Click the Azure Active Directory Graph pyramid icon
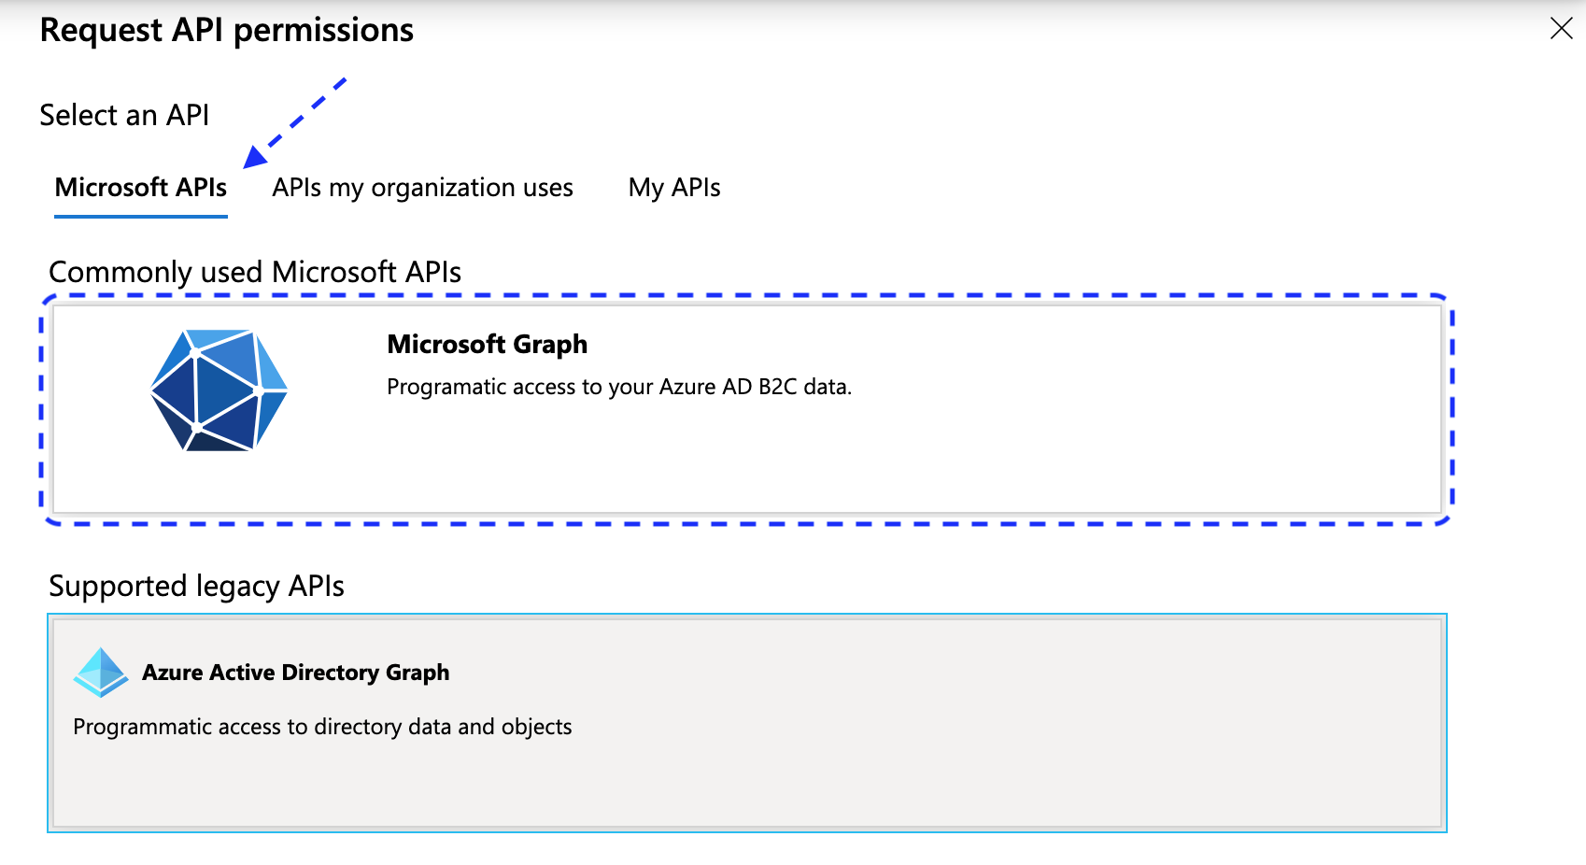Viewport: 1586px width, 865px height. [x=101, y=673]
